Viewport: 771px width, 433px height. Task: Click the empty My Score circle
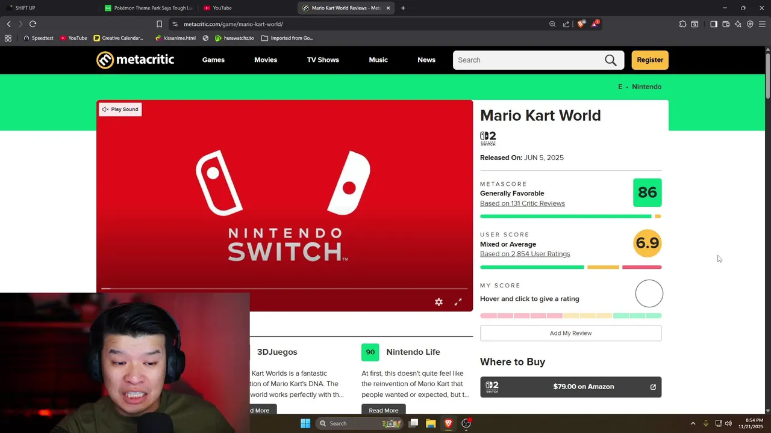pyautogui.click(x=649, y=293)
